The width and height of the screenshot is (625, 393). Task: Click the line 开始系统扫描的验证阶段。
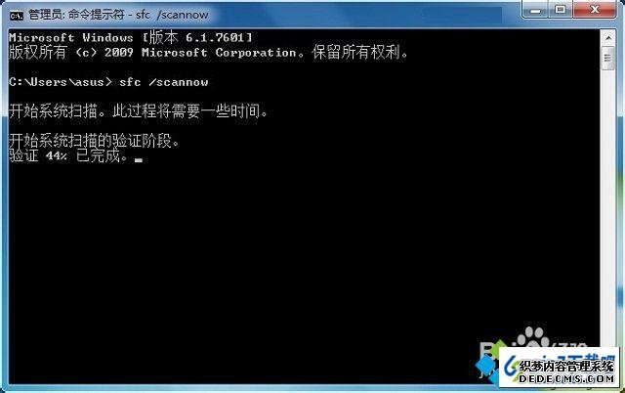(94, 141)
